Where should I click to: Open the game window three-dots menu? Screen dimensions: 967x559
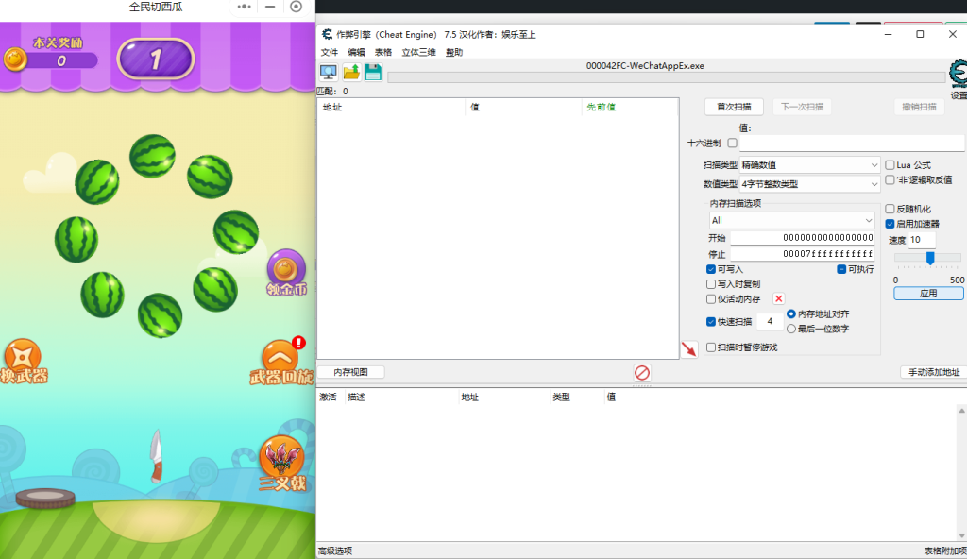(245, 7)
